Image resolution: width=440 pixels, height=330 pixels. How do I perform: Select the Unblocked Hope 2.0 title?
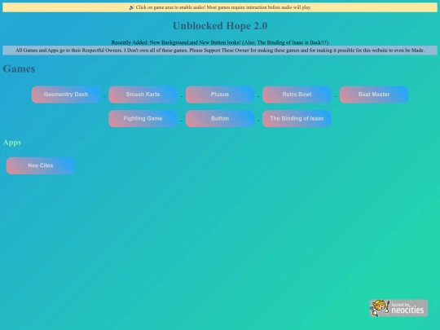pyautogui.click(x=220, y=26)
